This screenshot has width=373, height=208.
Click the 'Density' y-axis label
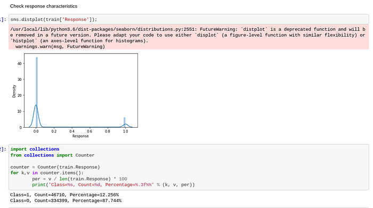pos(14,91)
